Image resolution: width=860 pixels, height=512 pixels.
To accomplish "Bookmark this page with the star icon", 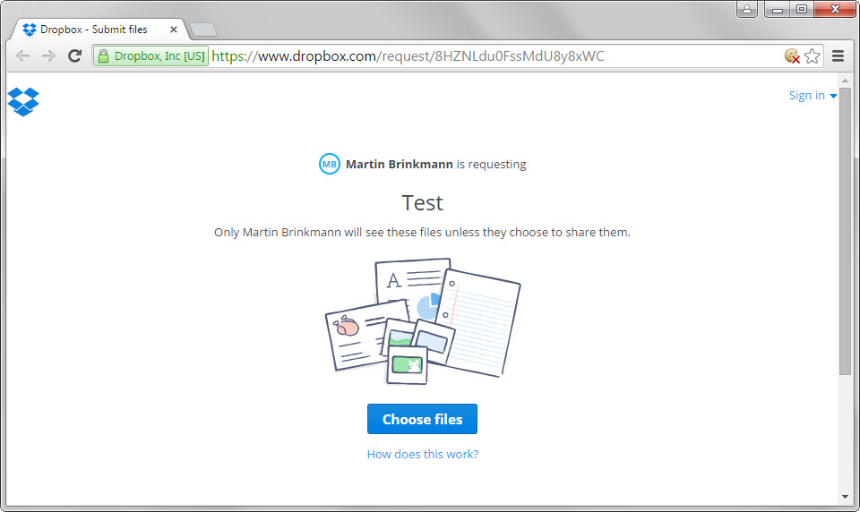I will point(813,55).
